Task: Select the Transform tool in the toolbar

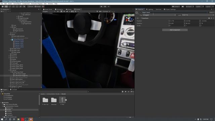Action: point(20,6)
